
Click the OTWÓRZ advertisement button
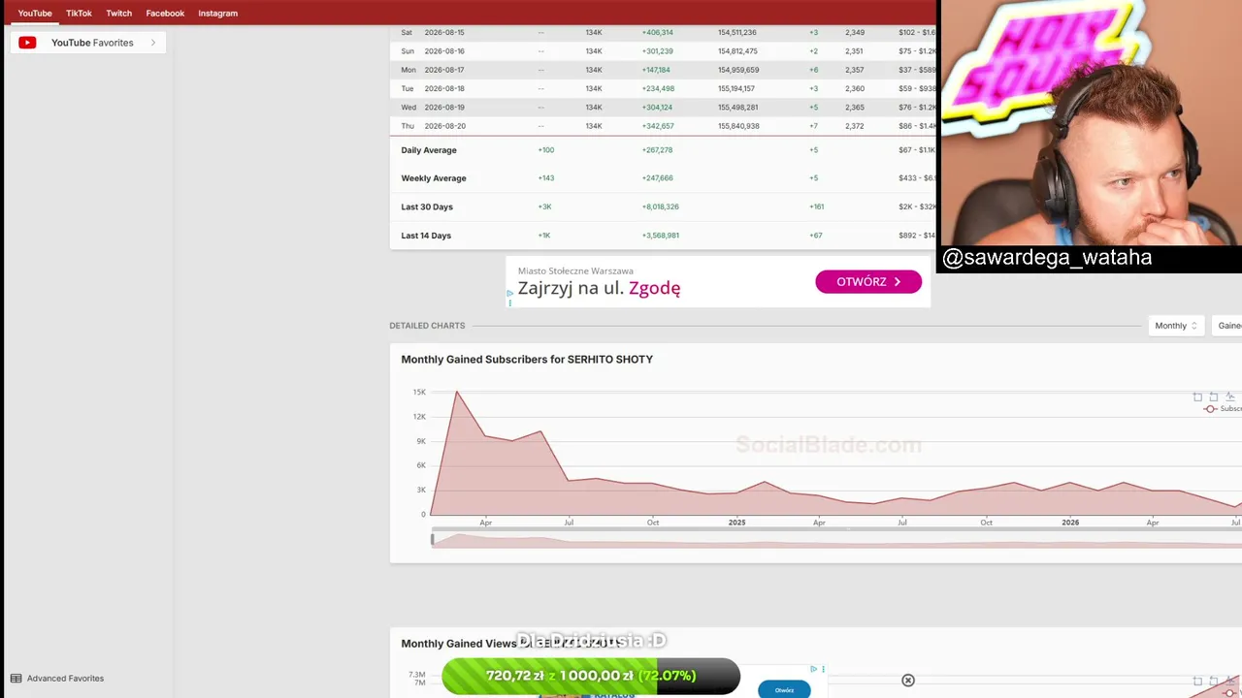(x=868, y=282)
